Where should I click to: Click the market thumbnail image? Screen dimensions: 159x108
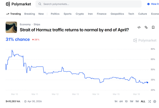(x=11, y=27)
